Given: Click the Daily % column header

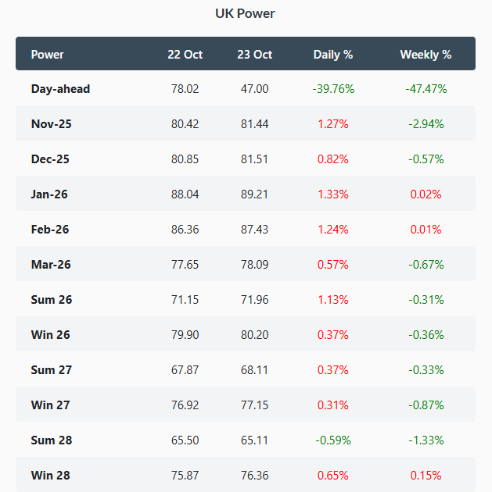Looking at the screenshot, I should tap(333, 55).
